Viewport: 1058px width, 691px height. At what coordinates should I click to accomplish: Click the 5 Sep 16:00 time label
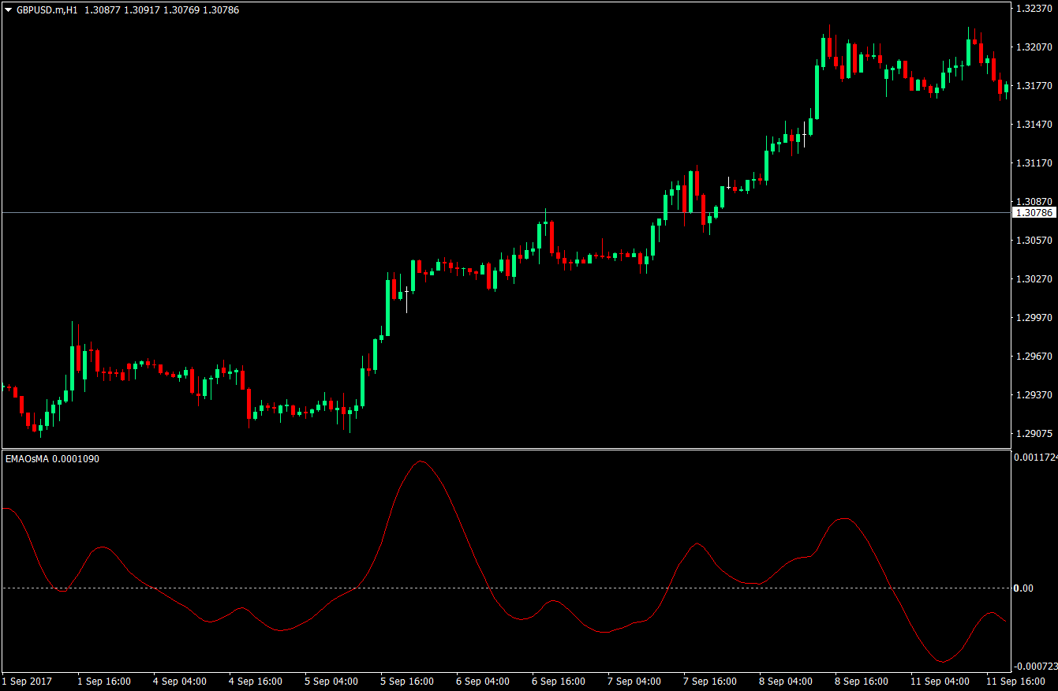point(408,682)
